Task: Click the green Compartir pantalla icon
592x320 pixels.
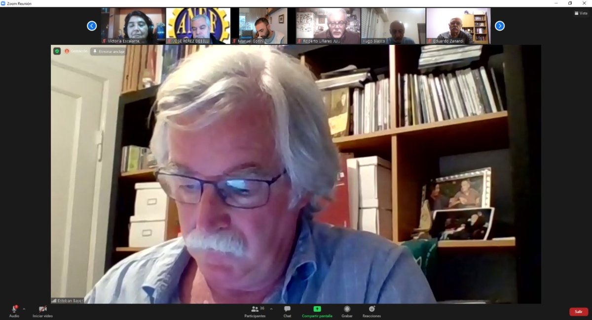Action: point(317,309)
